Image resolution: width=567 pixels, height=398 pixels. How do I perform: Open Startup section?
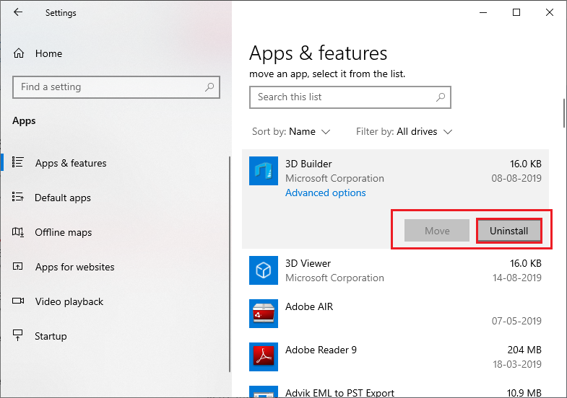click(116, 336)
